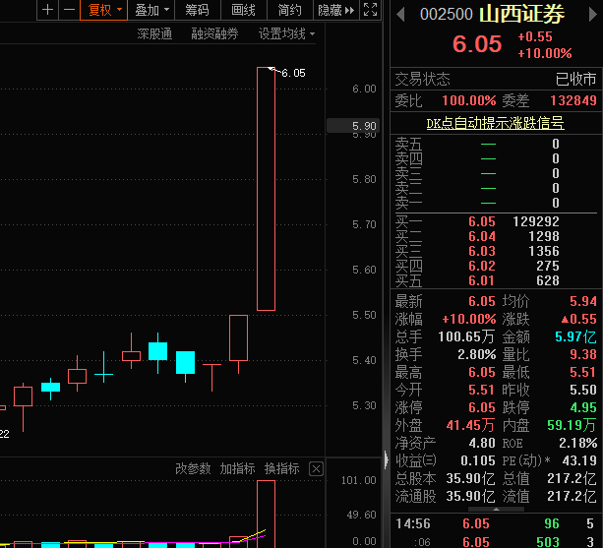Go to next stock arrow

(x=592, y=15)
